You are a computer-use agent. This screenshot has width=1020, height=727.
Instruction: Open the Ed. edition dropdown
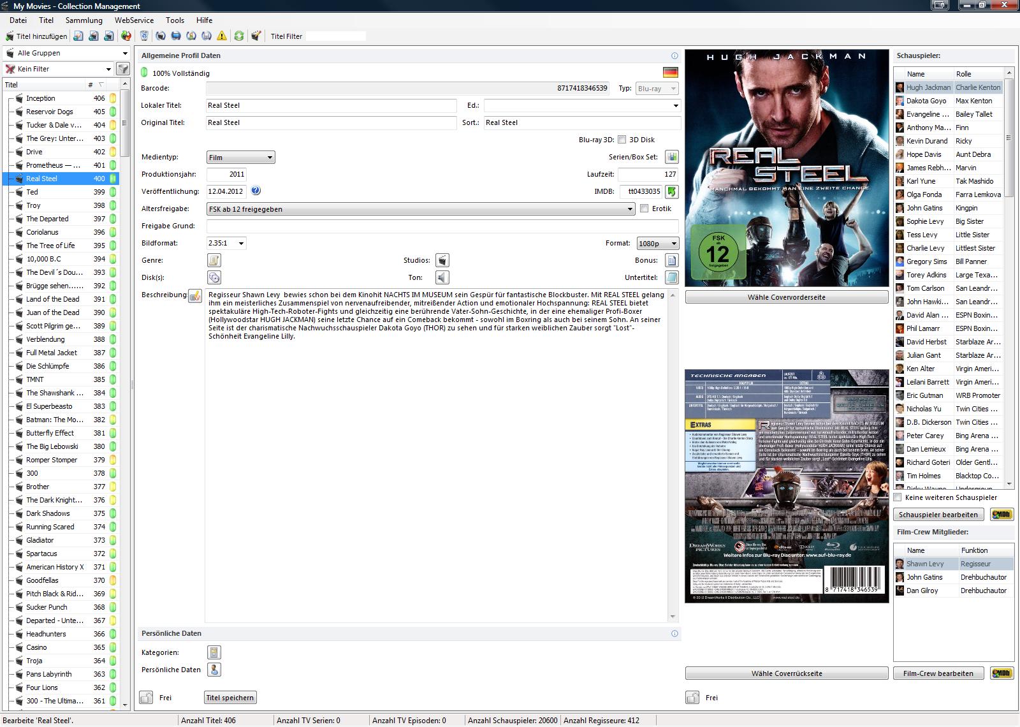tap(582, 105)
